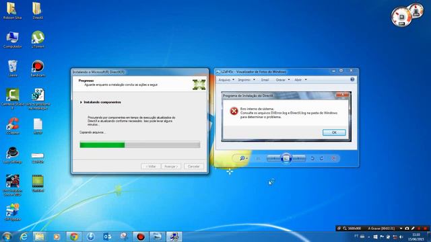Viewport: 431px width, 242px height.
Task: Click the volume speaker tray icon
Action: click(x=401, y=237)
